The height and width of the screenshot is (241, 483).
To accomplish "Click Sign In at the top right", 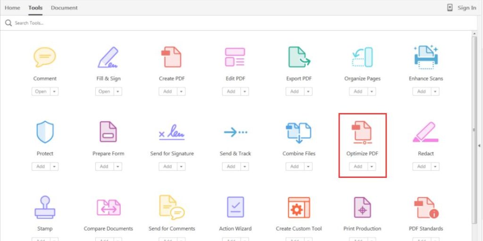I will point(466,8).
